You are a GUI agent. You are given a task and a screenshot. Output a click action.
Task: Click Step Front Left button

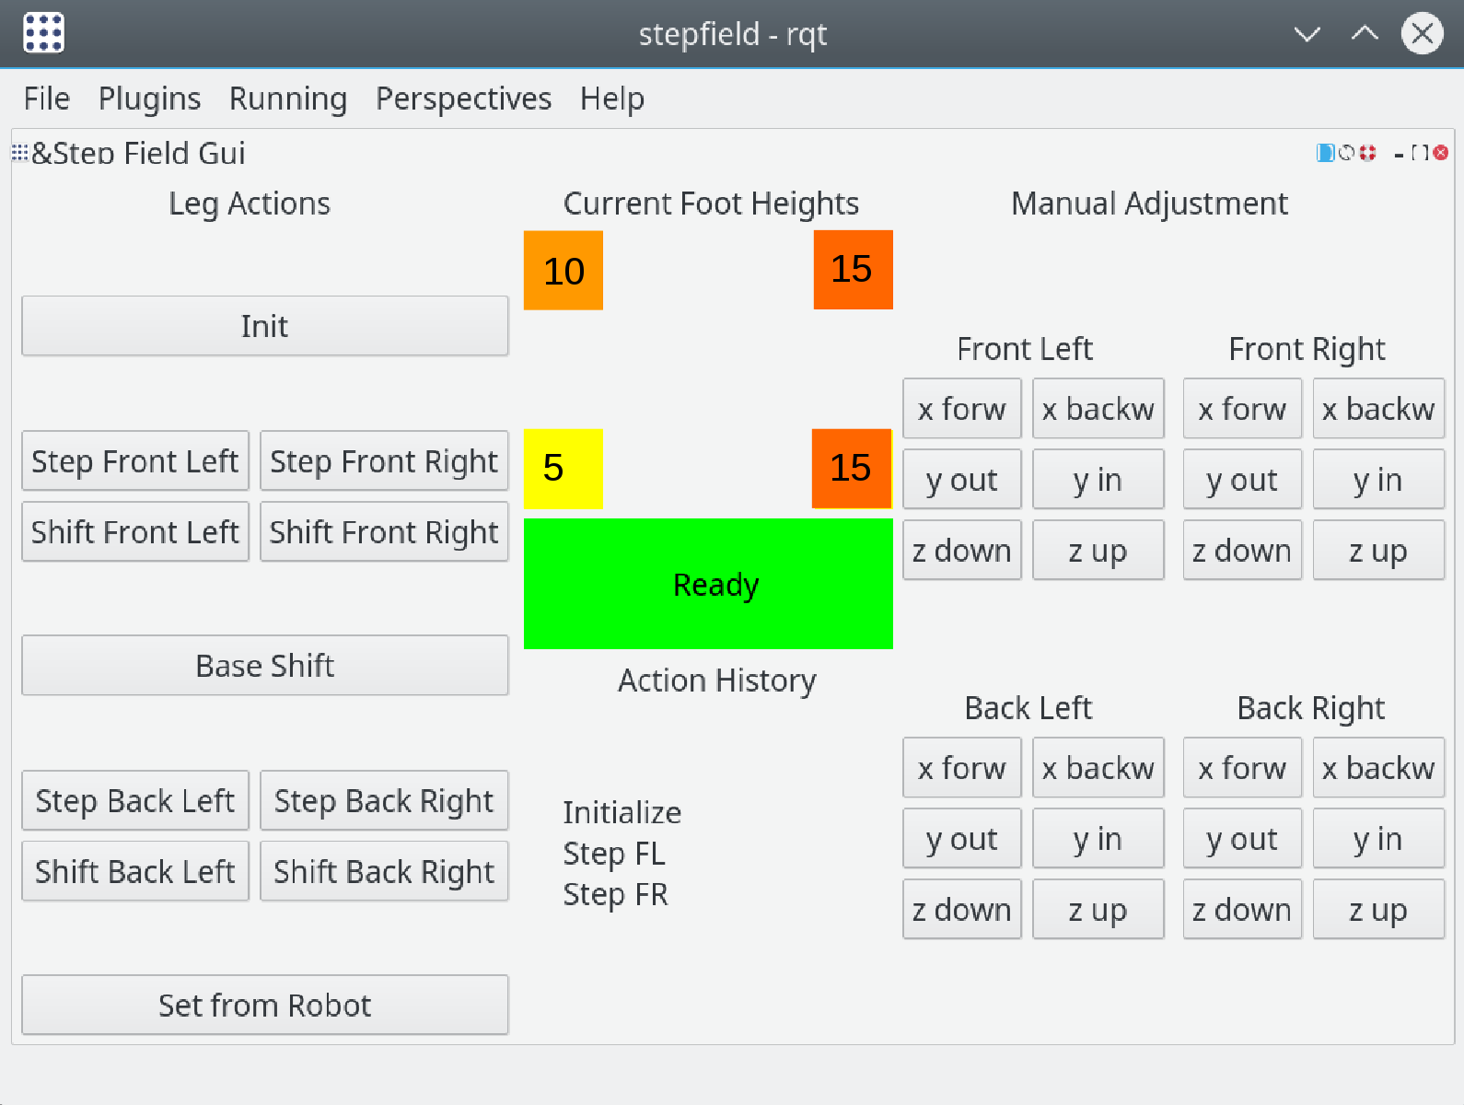(x=135, y=461)
